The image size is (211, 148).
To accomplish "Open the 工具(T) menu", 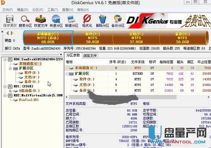I will tap(52, 10).
